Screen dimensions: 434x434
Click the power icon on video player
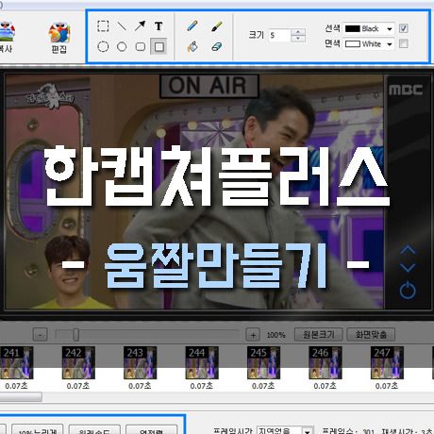click(408, 290)
